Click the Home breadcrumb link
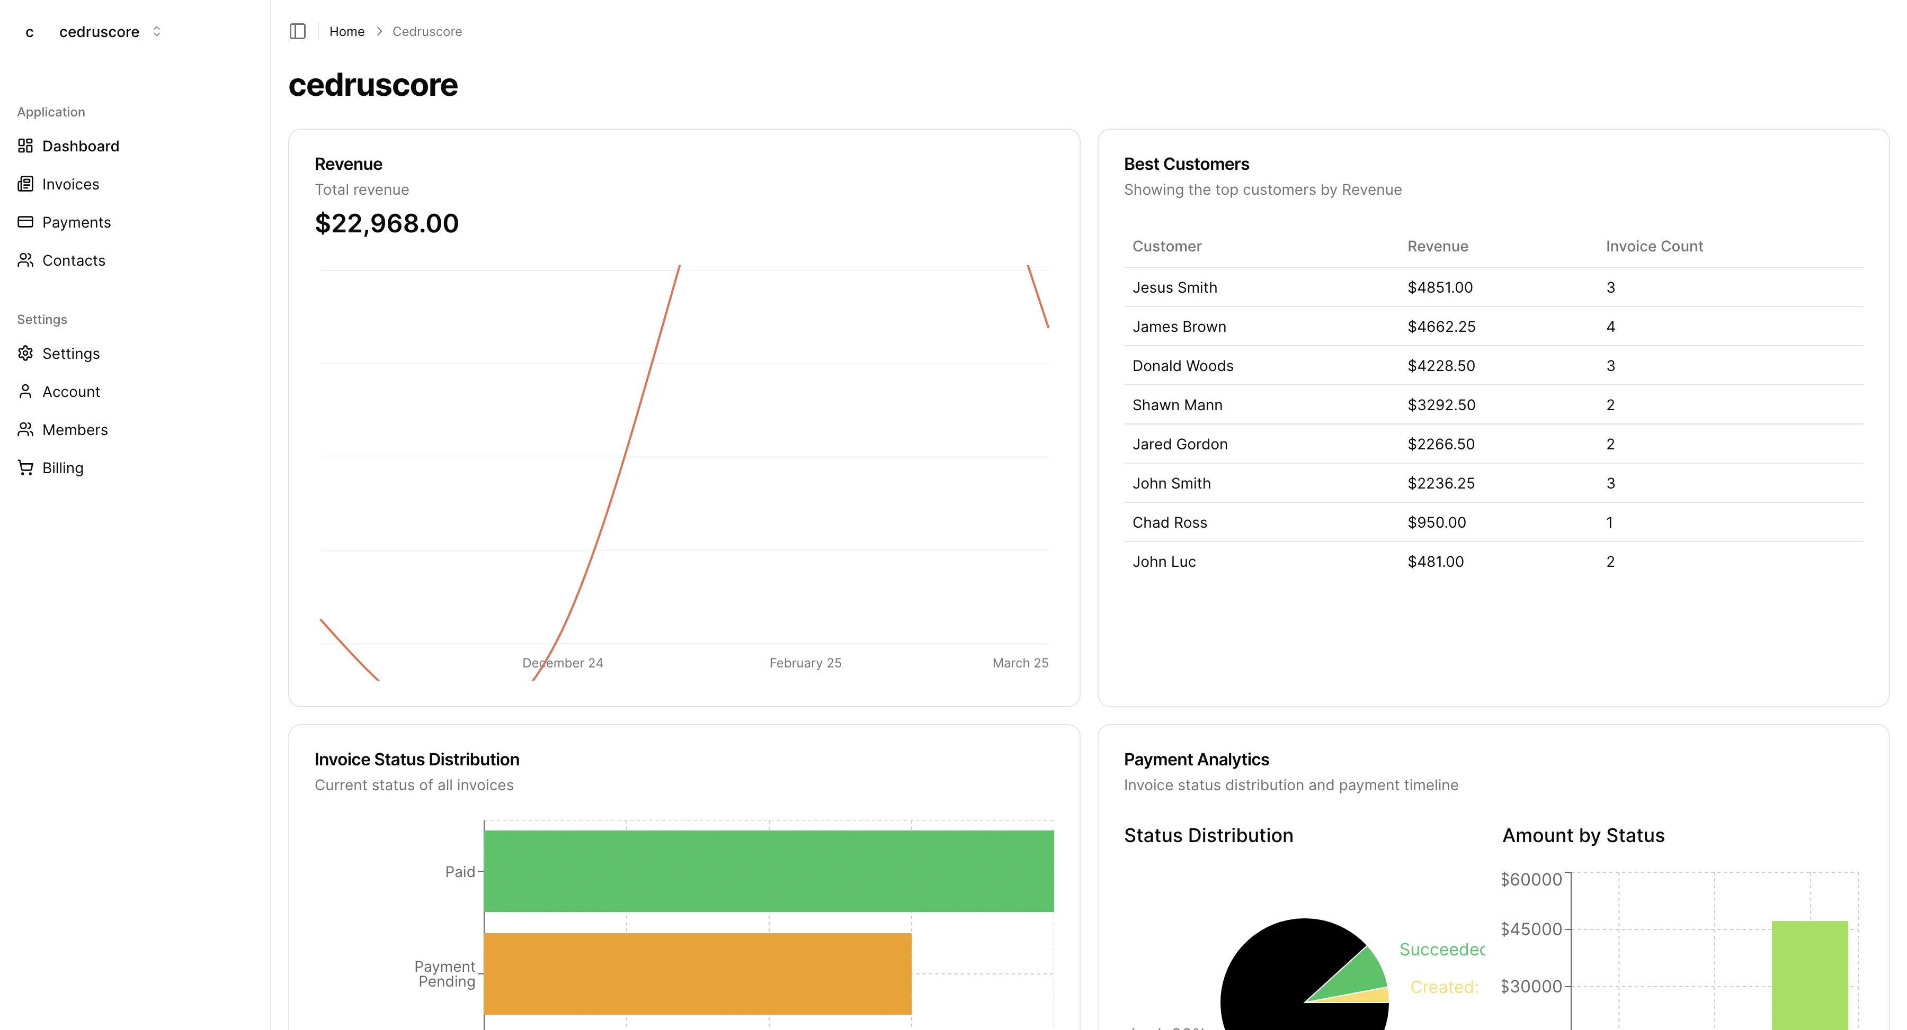 click(346, 31)
